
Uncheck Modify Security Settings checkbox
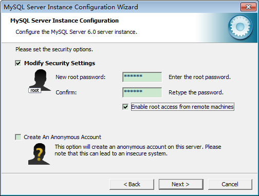(18, 63)
